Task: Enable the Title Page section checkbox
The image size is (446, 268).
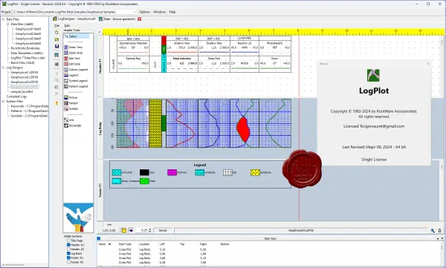Action: tap(68, 241)
